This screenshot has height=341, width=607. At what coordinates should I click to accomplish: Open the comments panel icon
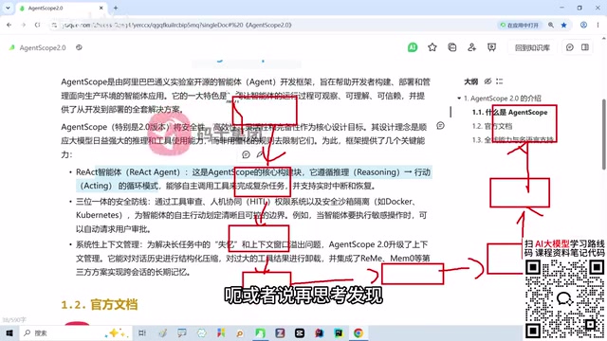click(x=570, y=47)
